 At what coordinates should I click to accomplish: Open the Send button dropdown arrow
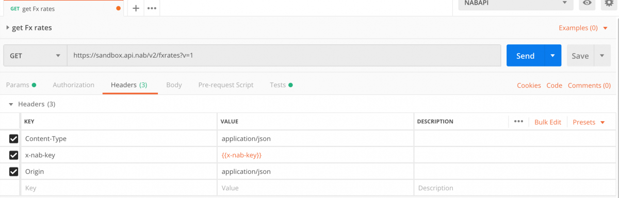point(553,56)
